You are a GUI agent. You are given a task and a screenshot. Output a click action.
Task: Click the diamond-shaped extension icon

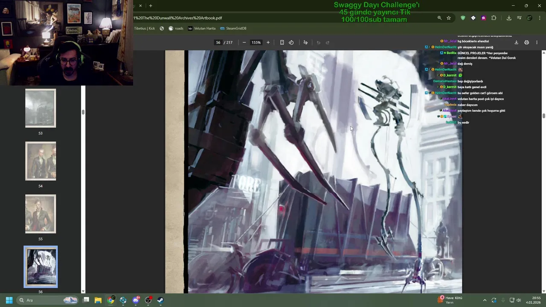[x=473, y=18]
